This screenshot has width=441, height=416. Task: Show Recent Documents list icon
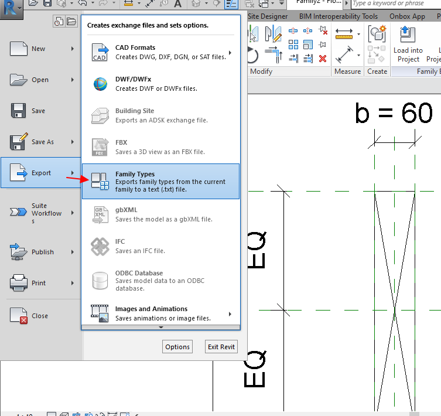click(59, 22)
